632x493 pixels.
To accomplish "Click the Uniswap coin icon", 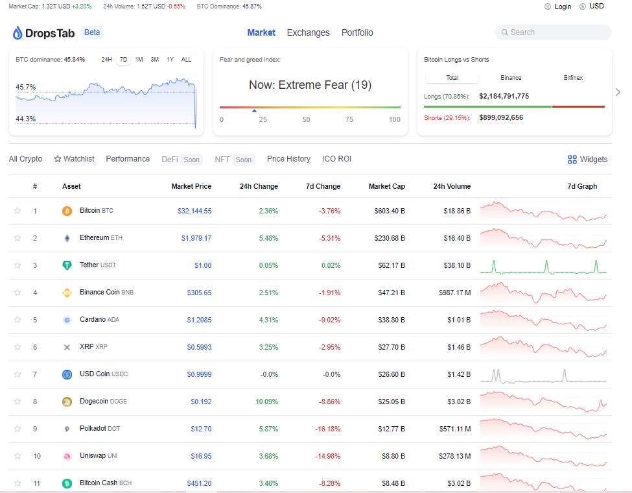I will [x=67, y=456].
